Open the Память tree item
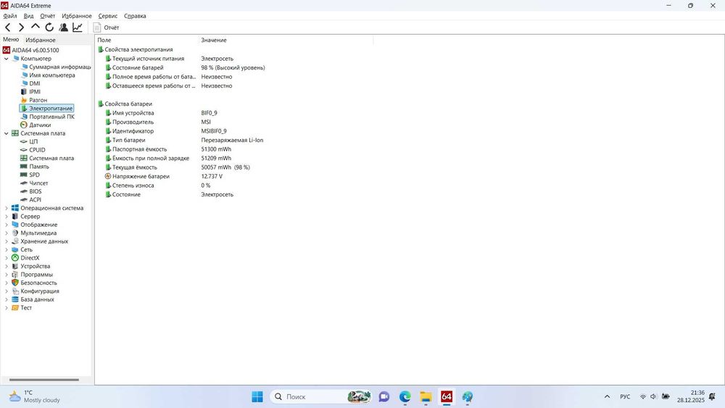This screenshot has width=725, height=408. coord(39,167)
